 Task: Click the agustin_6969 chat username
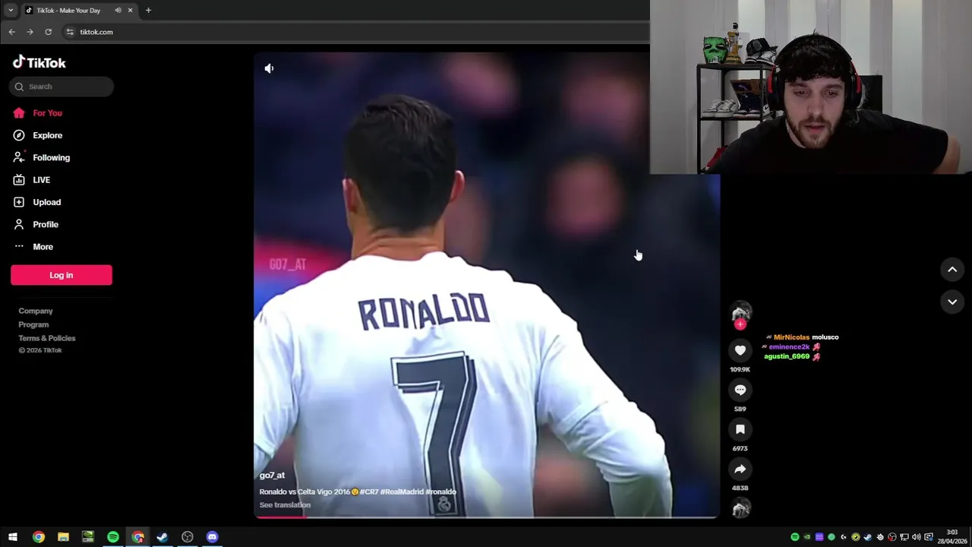(x=787, y=356)
